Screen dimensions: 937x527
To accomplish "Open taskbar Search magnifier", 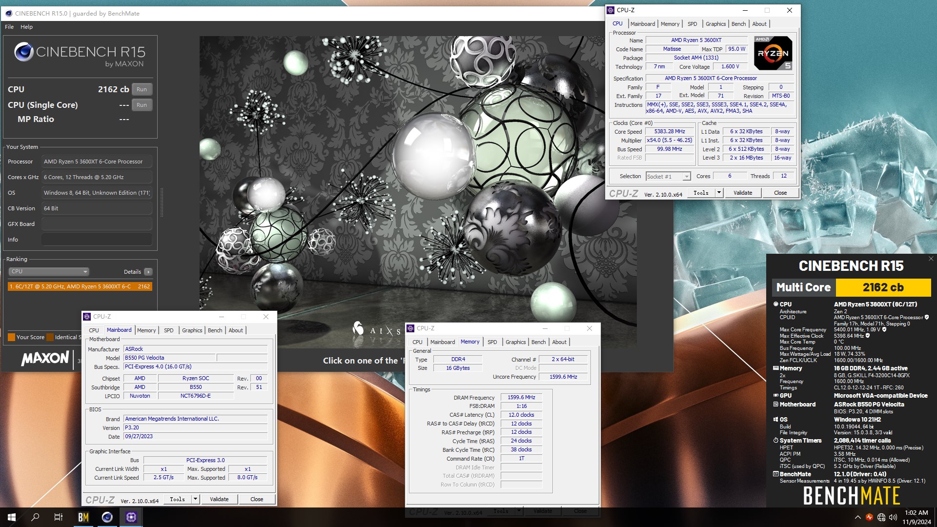I will 35,517.
